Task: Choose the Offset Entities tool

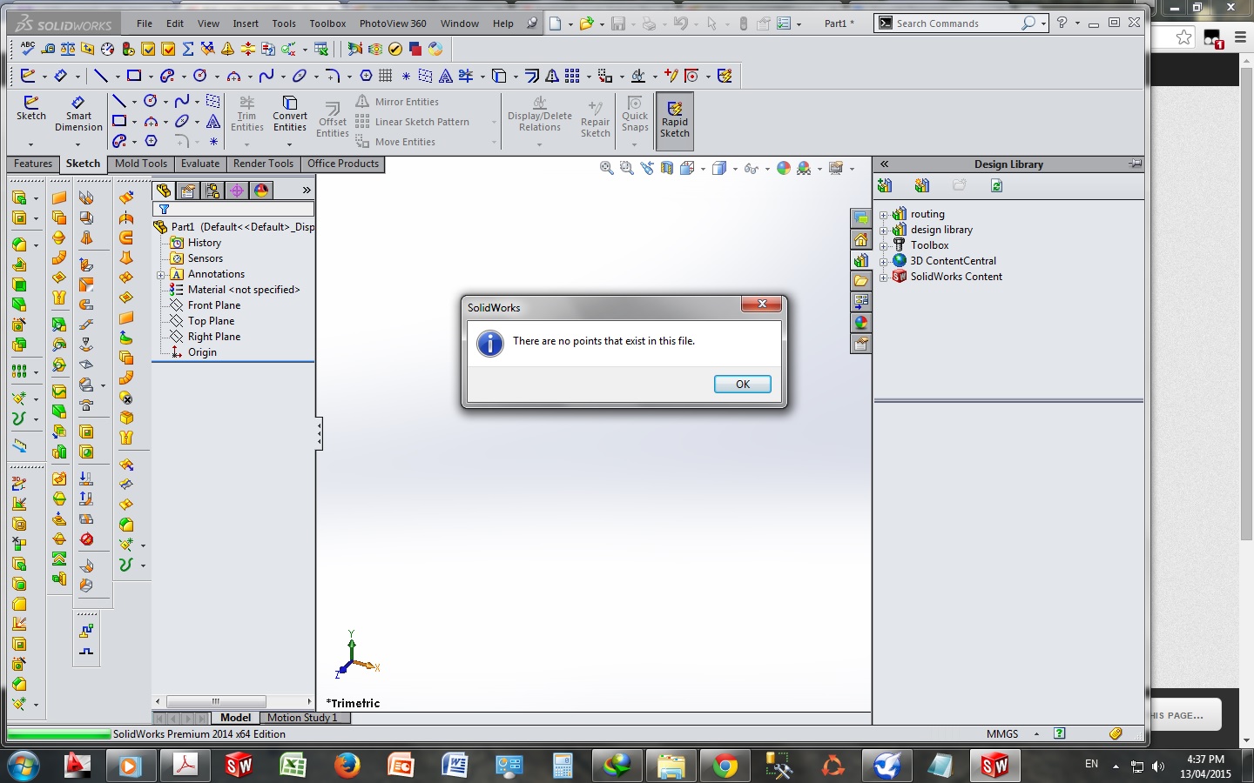Action: (x=333, y=120)
